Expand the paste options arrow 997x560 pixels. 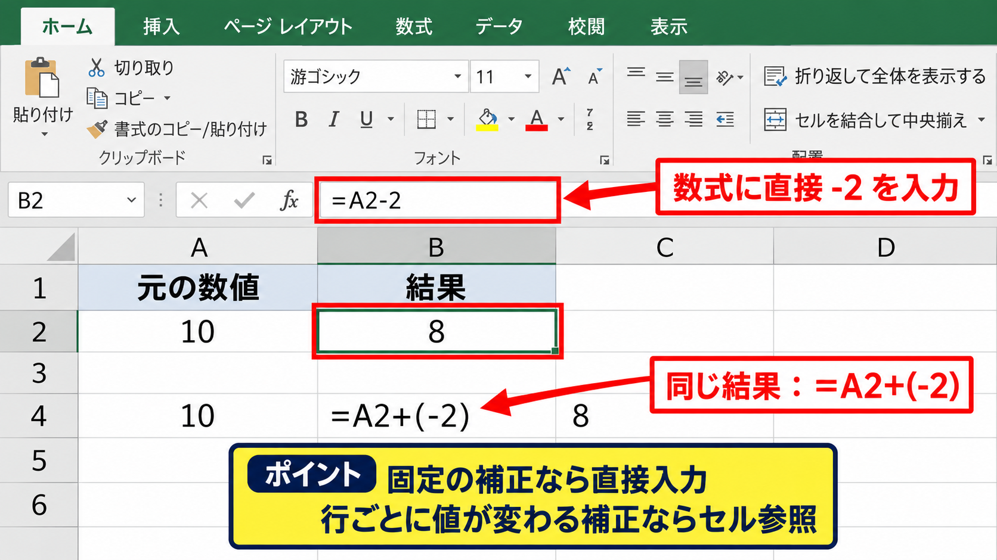pos(44,135)
